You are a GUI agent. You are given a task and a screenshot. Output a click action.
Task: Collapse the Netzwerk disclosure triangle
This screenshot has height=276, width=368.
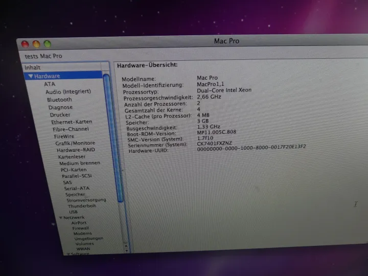[60, 218]
